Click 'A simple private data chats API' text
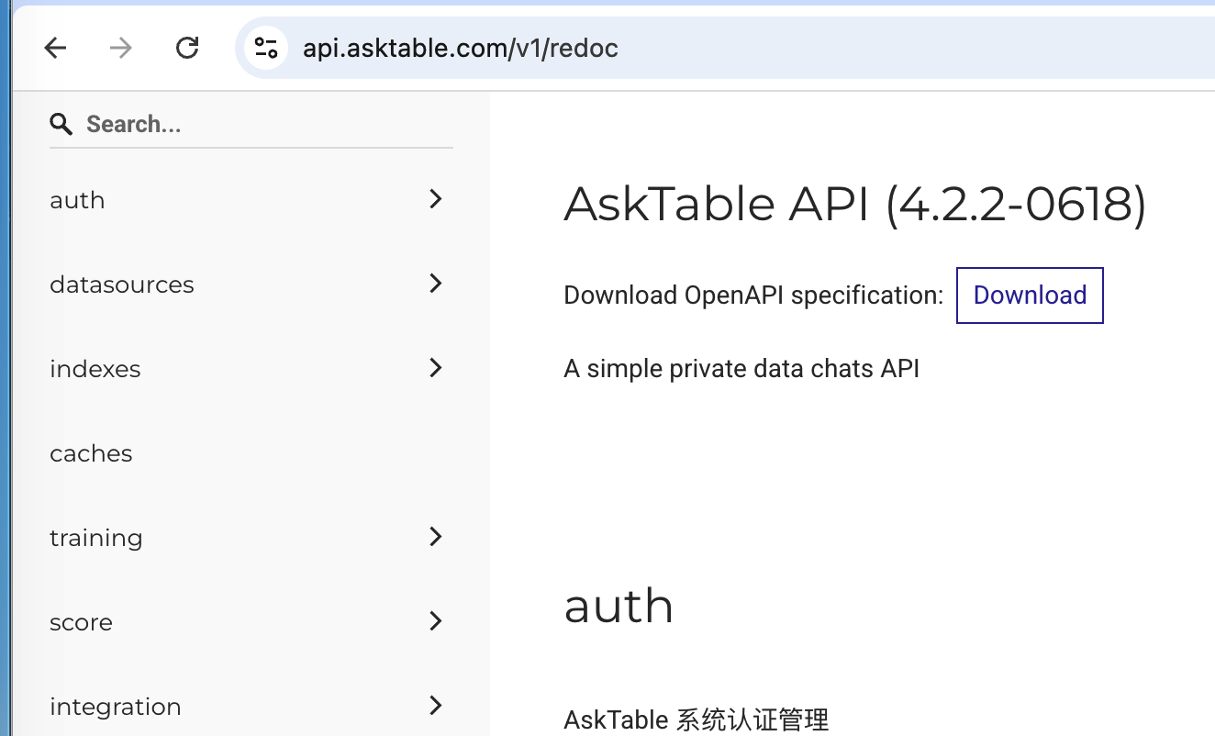 tap(741, 369)
